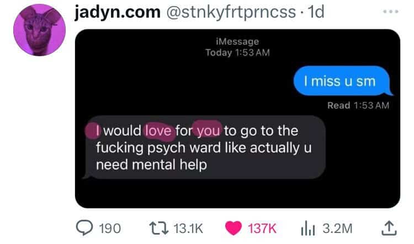Open the attached iMessage screenshot image
The image size is (414, 244).
click(x=237, y=118)
